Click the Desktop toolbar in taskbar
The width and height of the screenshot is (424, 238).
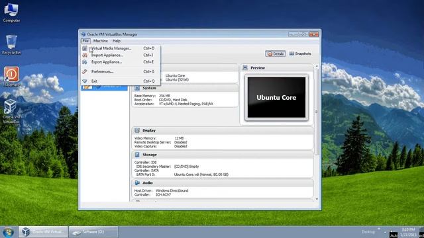[x=368, y=232]
